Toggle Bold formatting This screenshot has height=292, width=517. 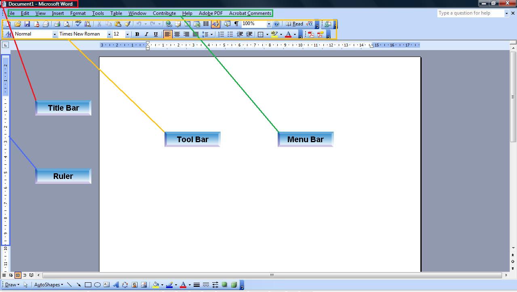[x=137, y=34]
